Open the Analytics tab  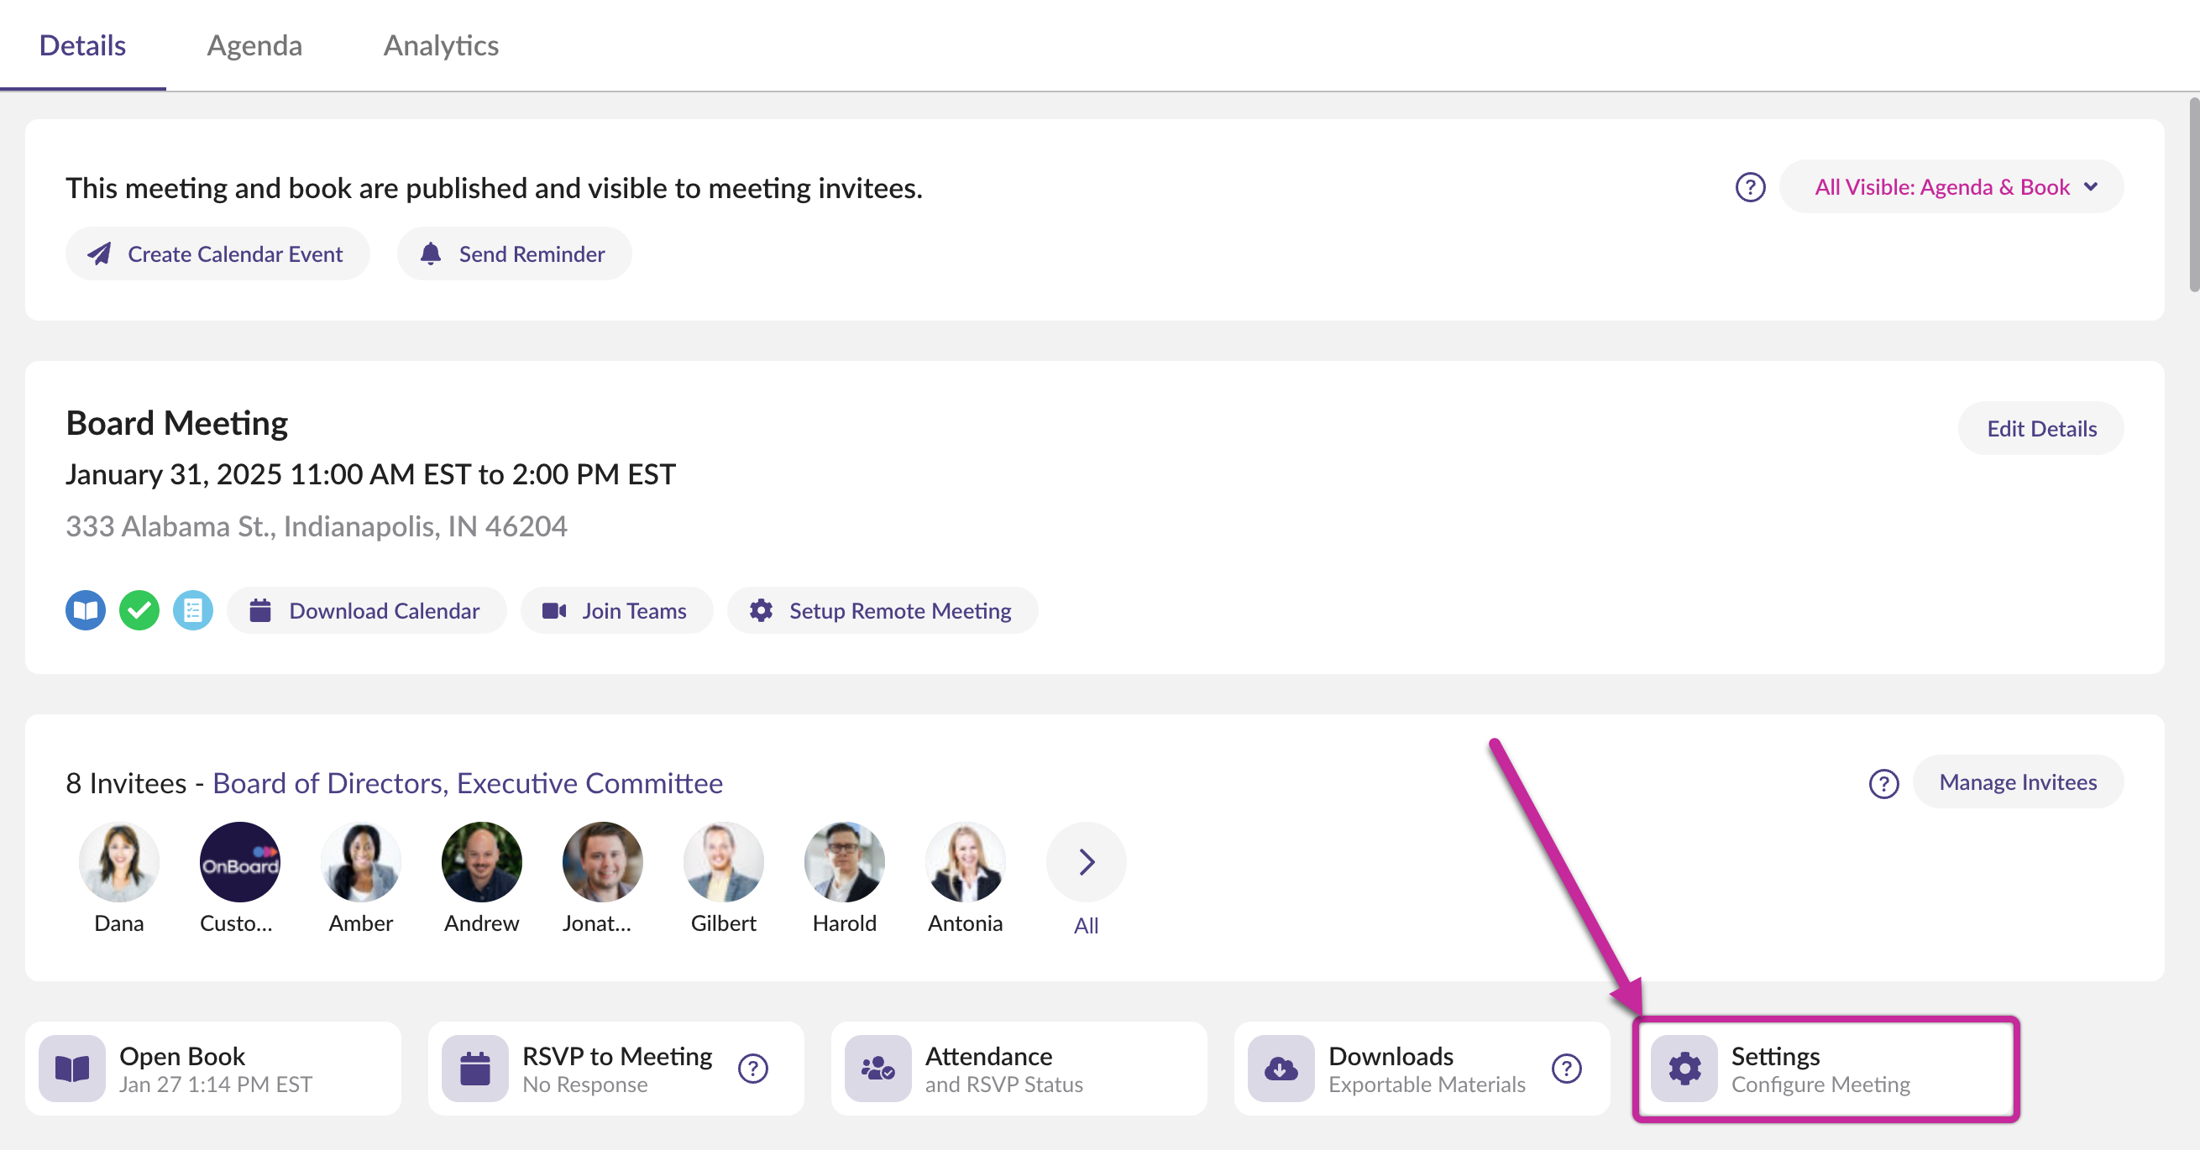(441, 45)
